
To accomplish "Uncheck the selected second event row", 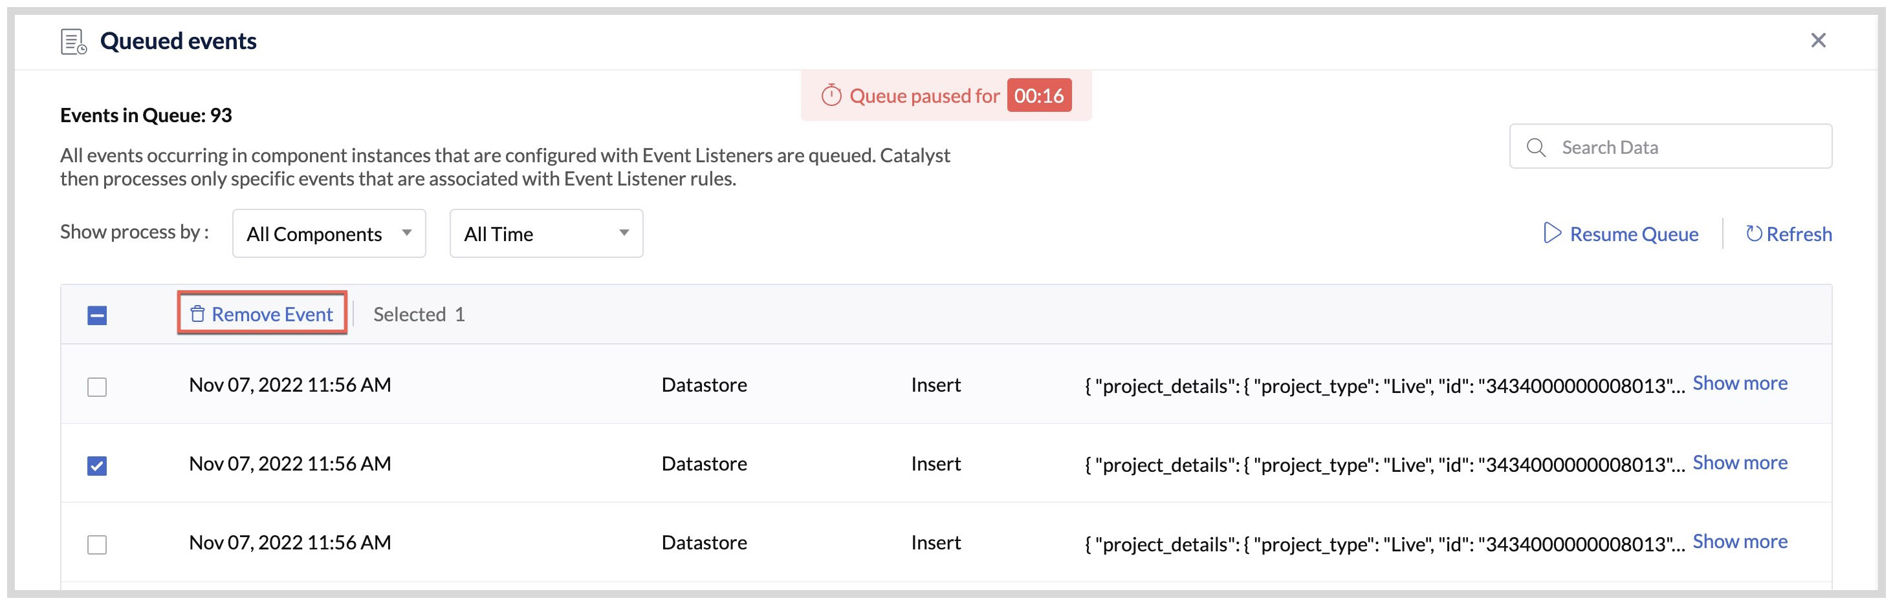I will [x=98, y=465].
